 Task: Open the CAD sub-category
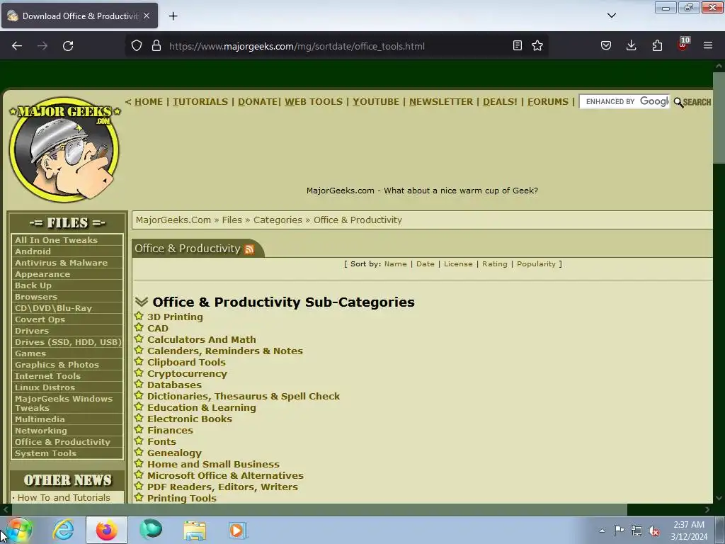click(158, 329)
